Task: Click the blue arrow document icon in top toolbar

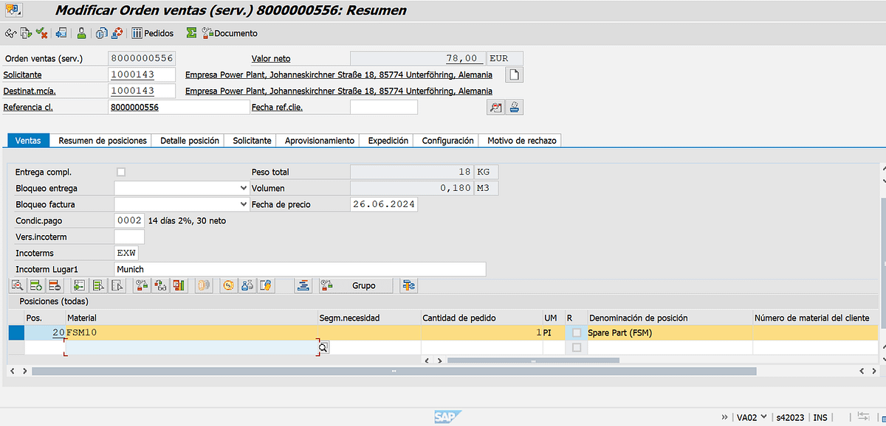Action: (x=61, y=33)
